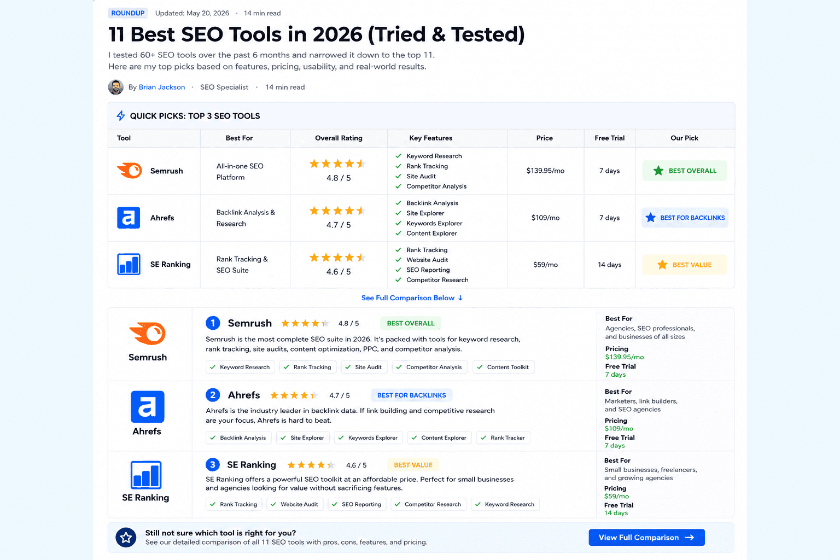Open Brian Jackson author link
Viewport: 840px width, 560px height.
click(162, 87)
